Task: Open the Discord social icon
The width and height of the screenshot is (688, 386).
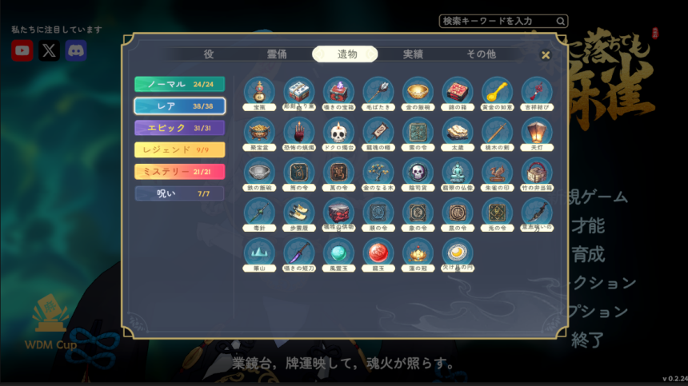Action: pos(75,50)
